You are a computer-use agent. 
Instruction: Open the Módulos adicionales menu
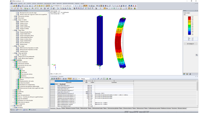tap(68, 4)
